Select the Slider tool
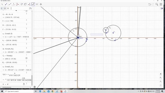Viewport: 165px width, 93px height. point(37,4)
